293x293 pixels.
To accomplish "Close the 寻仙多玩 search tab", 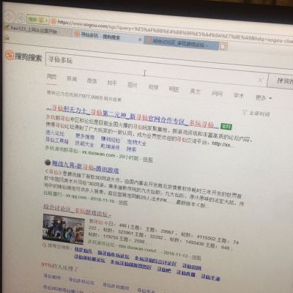I will click(x=140, y=40).
